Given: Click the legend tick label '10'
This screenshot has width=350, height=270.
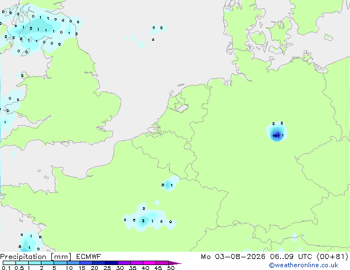Looking at the screenshot, I should 69,268.
